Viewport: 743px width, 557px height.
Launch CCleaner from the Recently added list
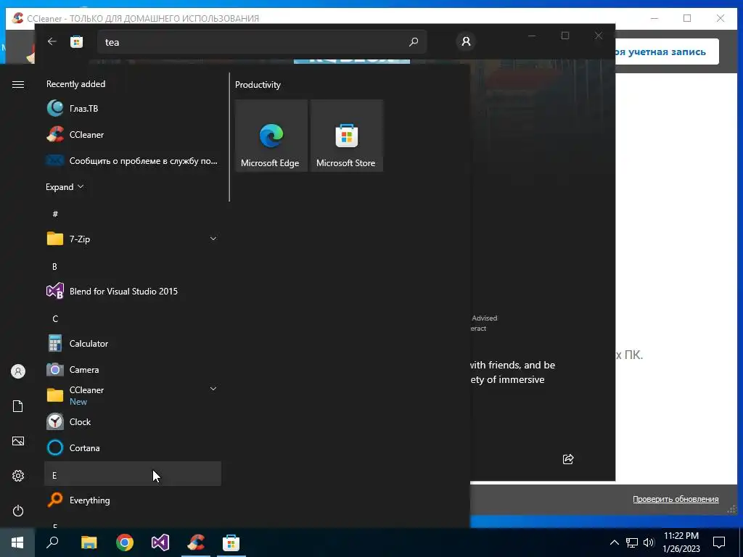point(133,134)
